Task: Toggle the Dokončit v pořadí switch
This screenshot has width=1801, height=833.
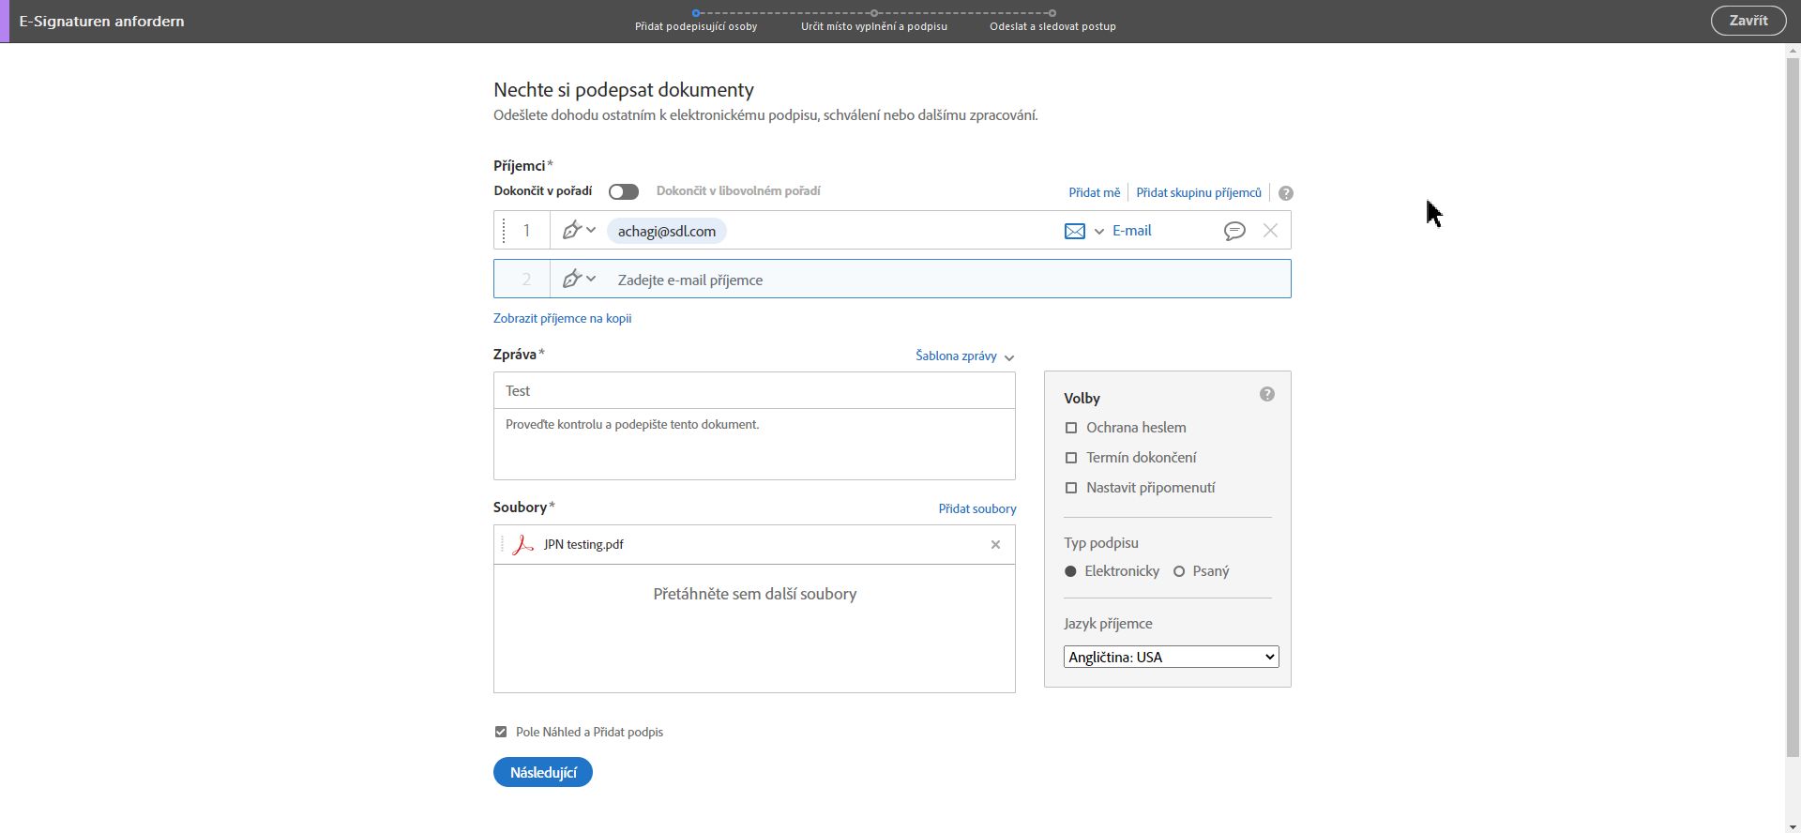Action: coord(623,191)
